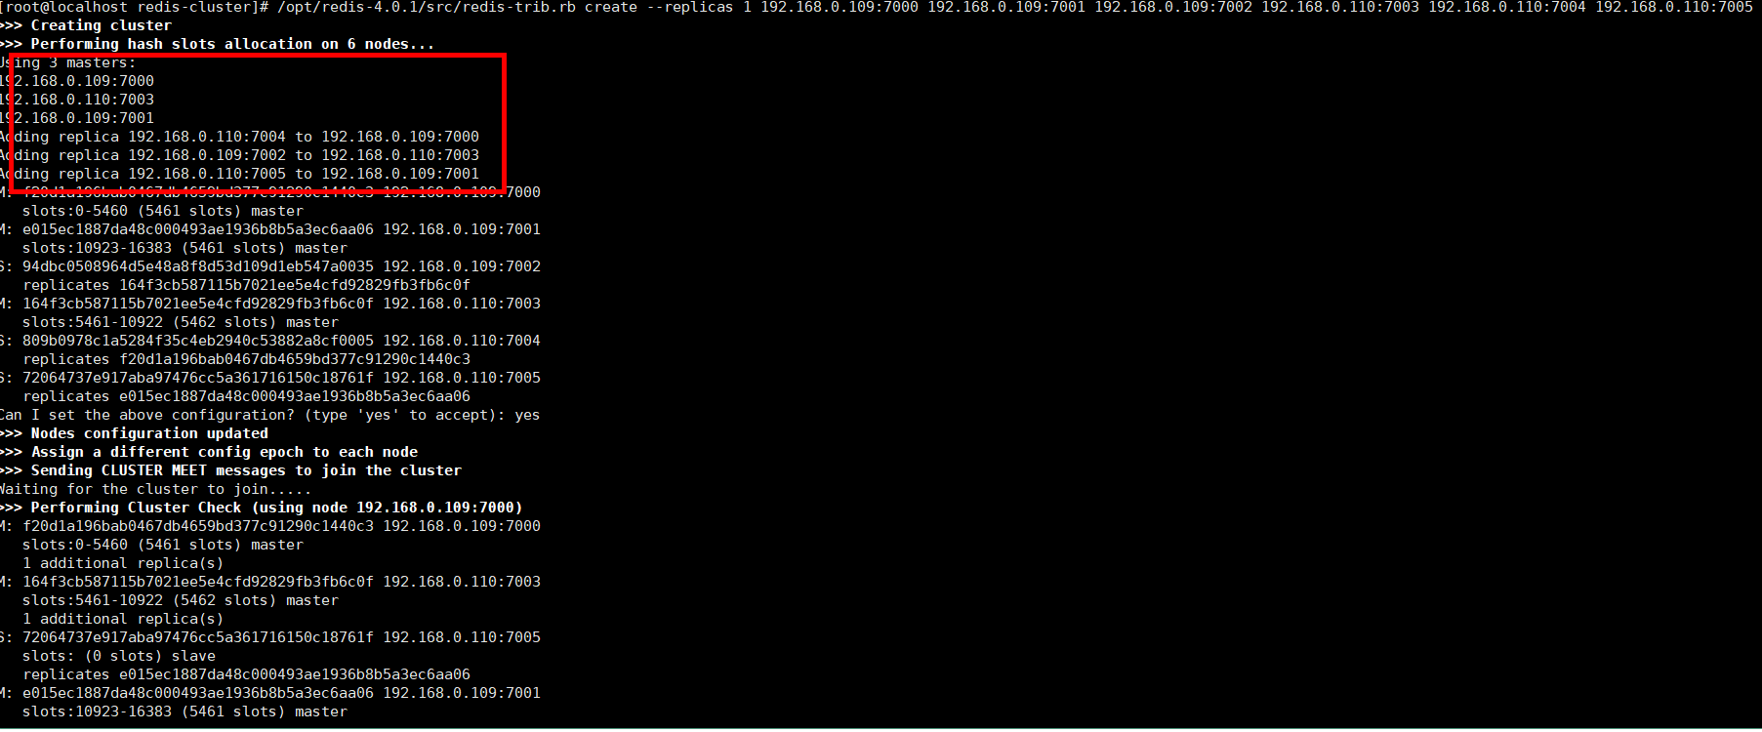This screenshot has width=1762, height=732.
Task: Click the [root@localhost redis-cluster]# shell prompt
Action: pos(135,7)
